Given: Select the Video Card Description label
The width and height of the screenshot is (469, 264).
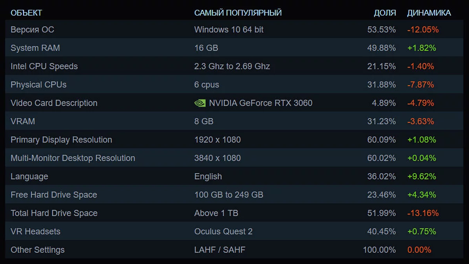Looking at the screenshot, I should pos(54,103).
